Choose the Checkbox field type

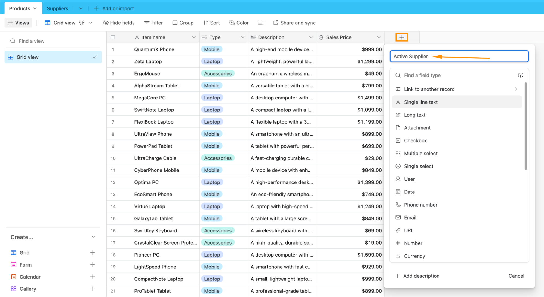pos(457,140)
